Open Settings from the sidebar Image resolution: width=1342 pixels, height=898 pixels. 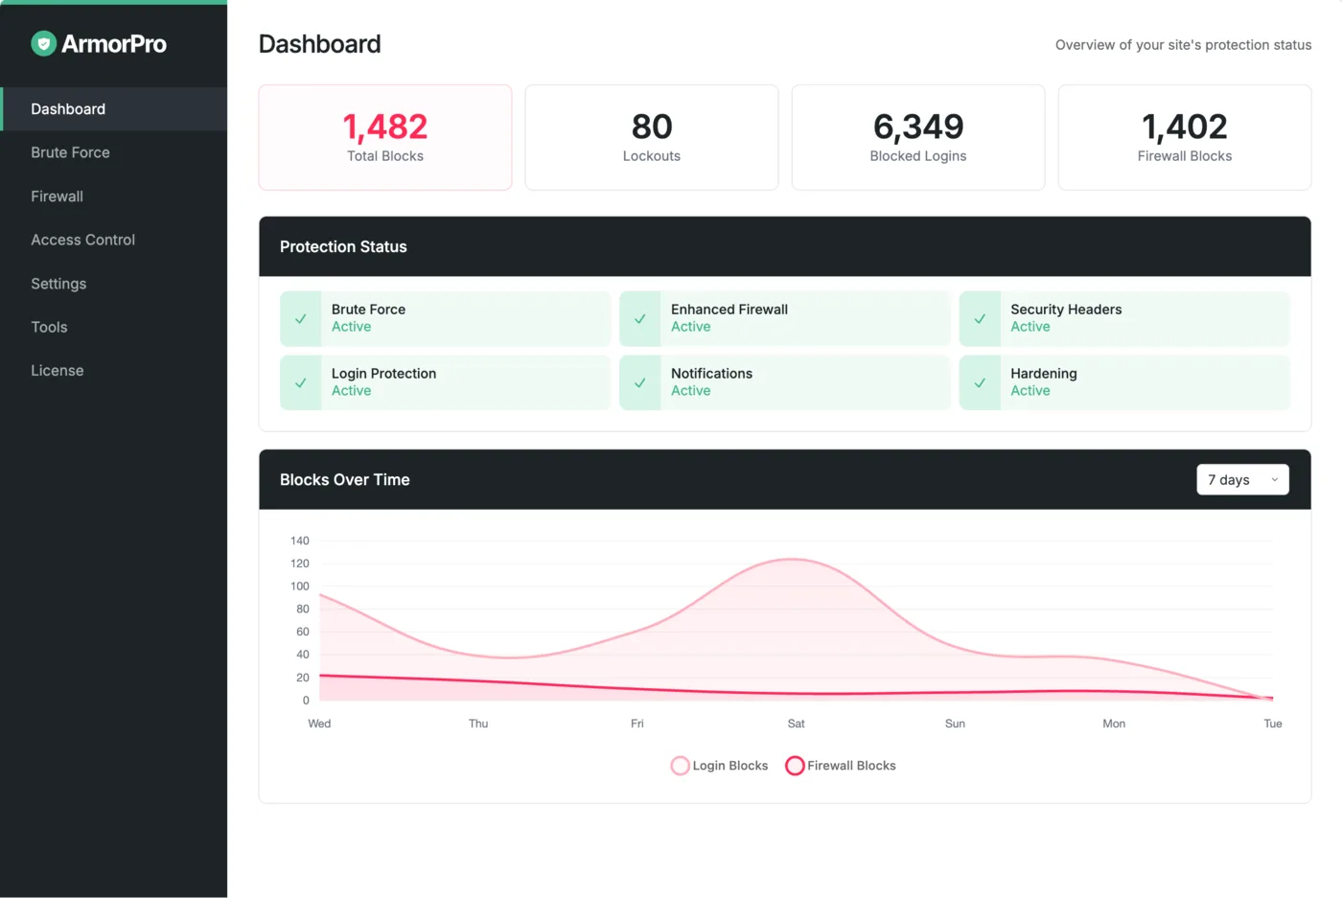pos(114,284)
